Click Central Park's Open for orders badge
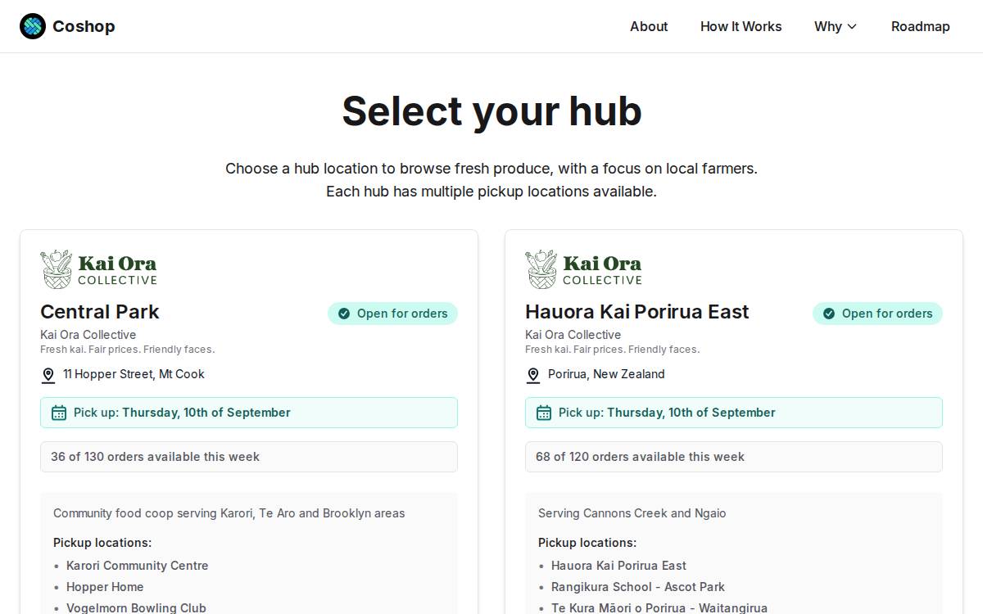Image resolution: width=983 pixels, height=614 pixels. click(x=392, y=314)
